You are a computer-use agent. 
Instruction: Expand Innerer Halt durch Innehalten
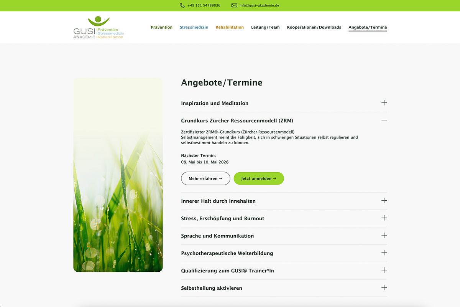coord(384,201)
